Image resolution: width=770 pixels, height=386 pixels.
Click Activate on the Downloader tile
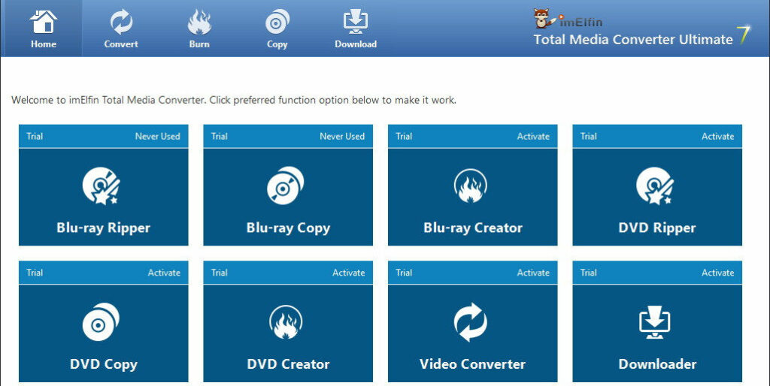(x=718, y=273)
